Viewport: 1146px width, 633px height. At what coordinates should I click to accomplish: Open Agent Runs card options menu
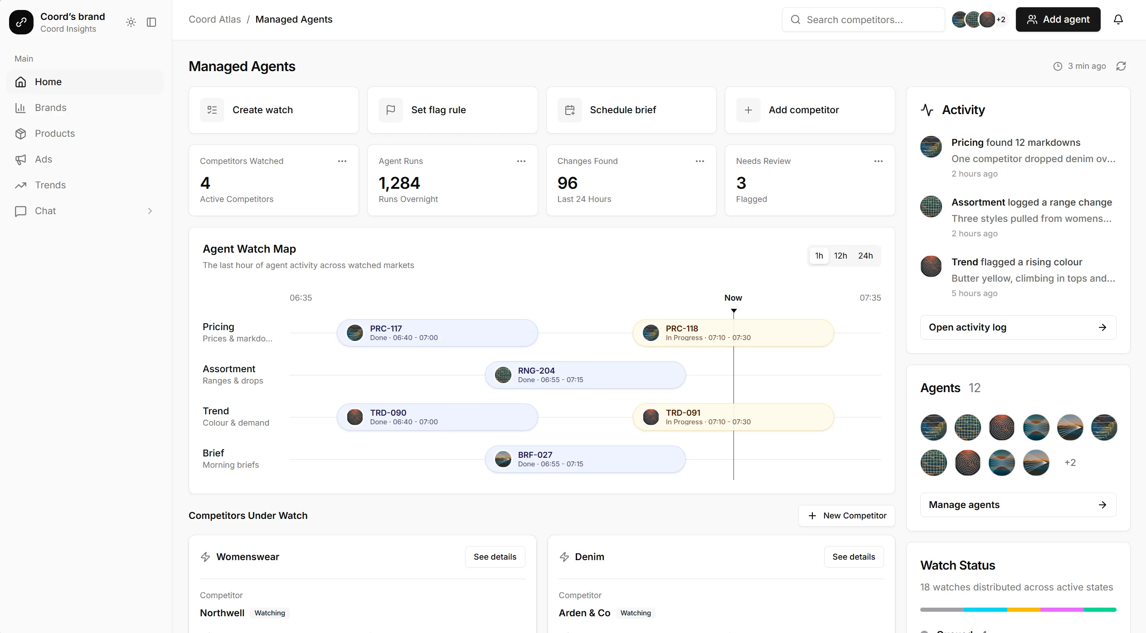521,161
